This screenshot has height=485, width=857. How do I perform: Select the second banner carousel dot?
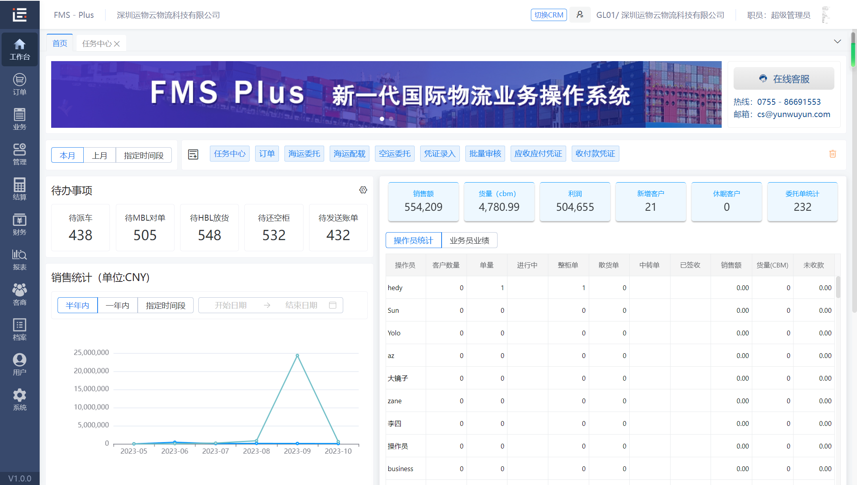[391, 119]
